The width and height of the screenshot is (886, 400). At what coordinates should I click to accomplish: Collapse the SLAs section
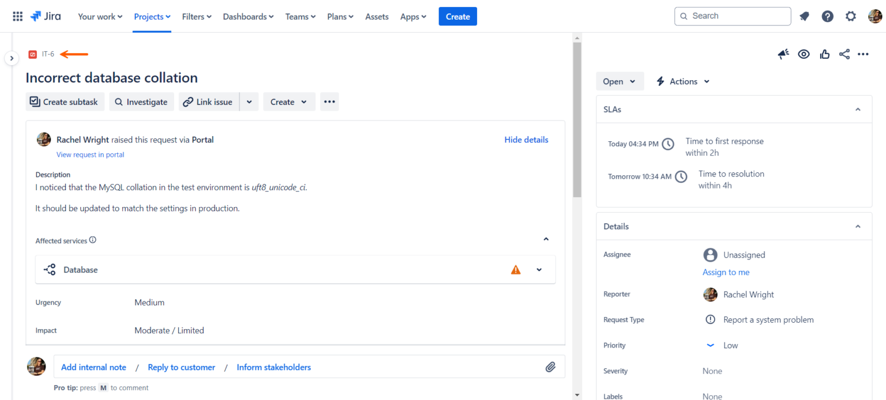pyautogui.click(x=857, y=109)
